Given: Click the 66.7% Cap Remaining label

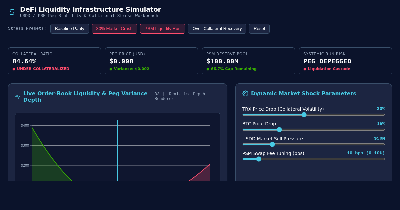Looking at the screenshot, I should point(234,69).
